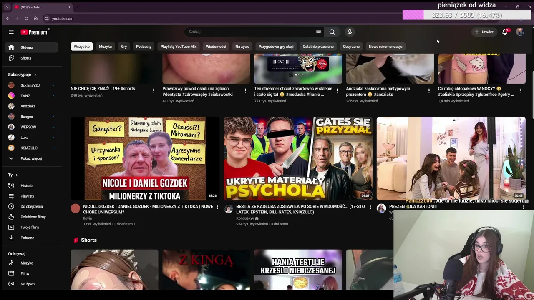Select the Obejrzane filter chip
The image size is (534, 300).
[351, 47]
